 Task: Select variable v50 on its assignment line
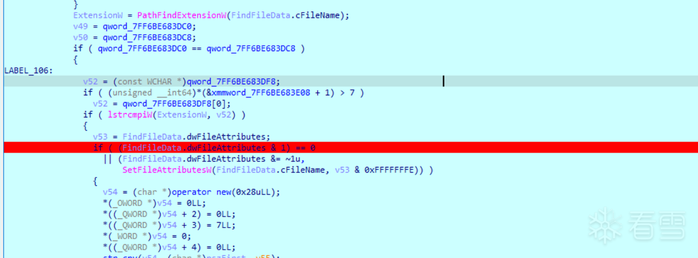81,37
